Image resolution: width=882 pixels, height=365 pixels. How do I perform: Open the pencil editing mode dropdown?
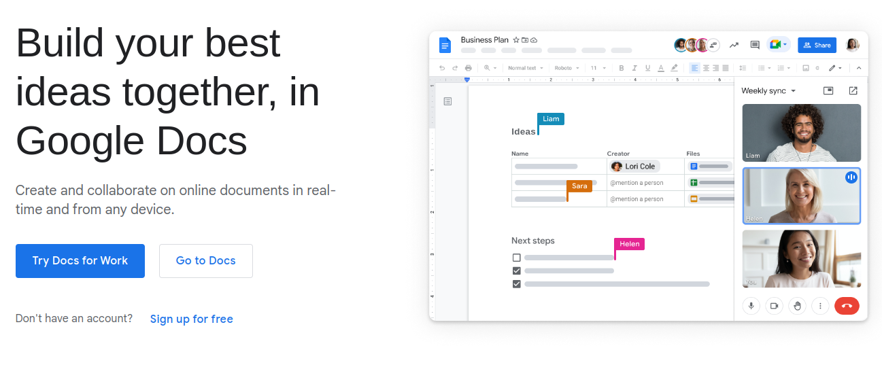(834, 68)
